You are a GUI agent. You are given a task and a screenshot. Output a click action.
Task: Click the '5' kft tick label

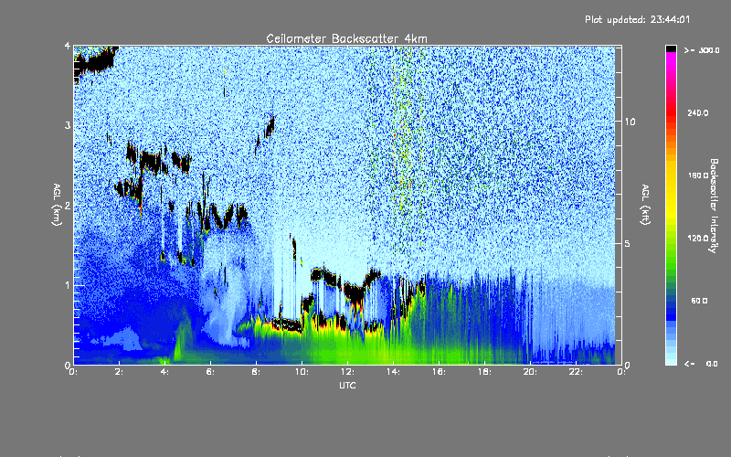coord(628,243)
